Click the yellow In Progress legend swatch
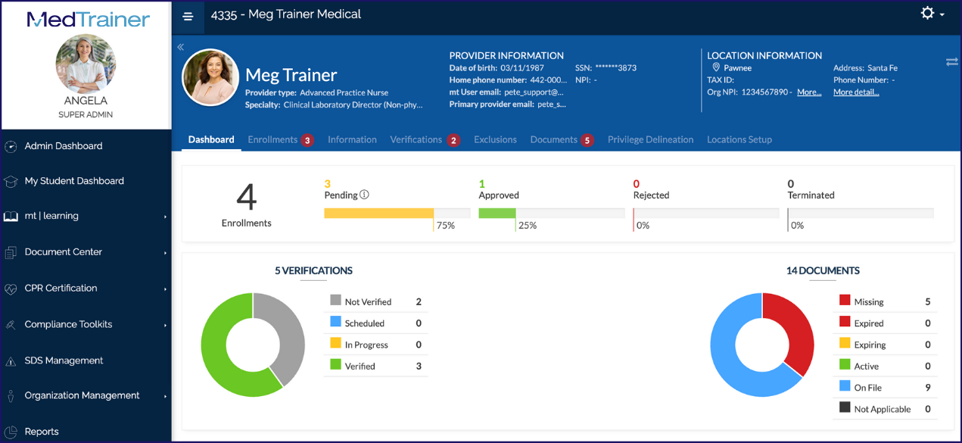This screenshot has height=443, width=962. coord(335,343)
